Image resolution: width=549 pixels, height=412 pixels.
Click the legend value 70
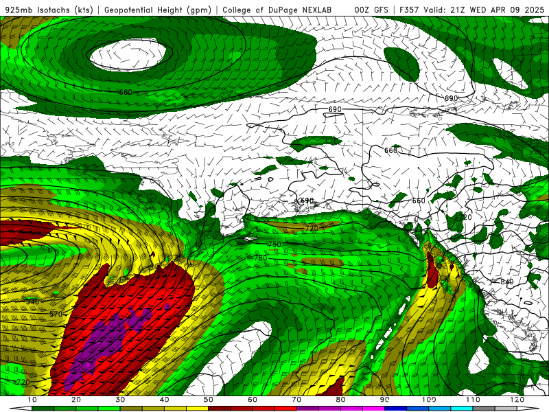296,400
